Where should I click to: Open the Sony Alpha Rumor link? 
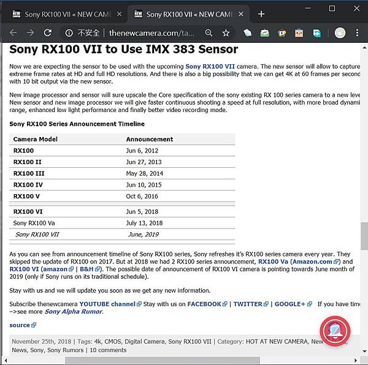pyautogui.click(x=74, y=311)
